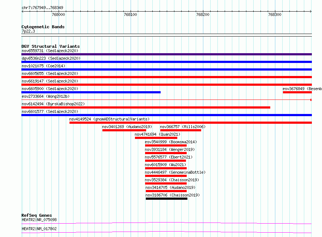Select nsv4741694 (Quan2021) label
Image resolution: width=322 pixels, height=237 pixels.
pos(157,134)
